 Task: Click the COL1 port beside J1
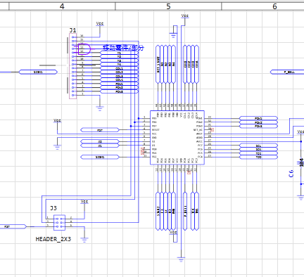pyautogui.click(x=119, y=68)
